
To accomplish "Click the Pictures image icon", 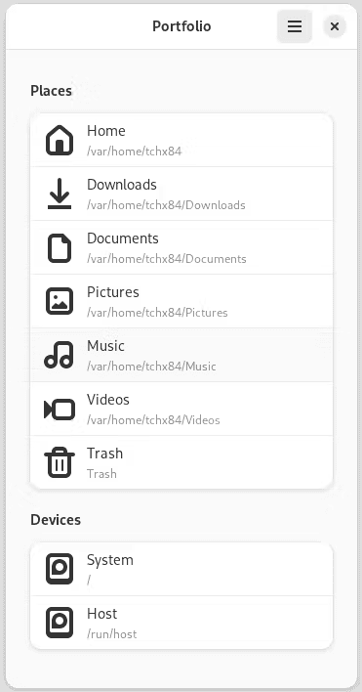I will pyautogui.click(x=60, y=301).
